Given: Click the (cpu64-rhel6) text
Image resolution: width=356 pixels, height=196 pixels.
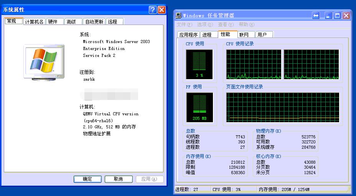Looking at the screenshot, I should tap(98, 121).
